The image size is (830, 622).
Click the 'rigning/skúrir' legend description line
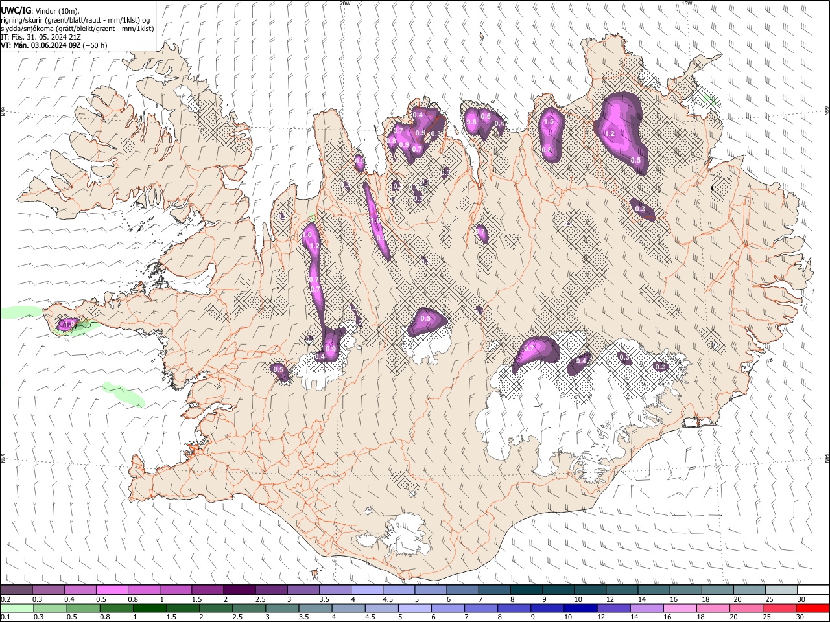75,20
